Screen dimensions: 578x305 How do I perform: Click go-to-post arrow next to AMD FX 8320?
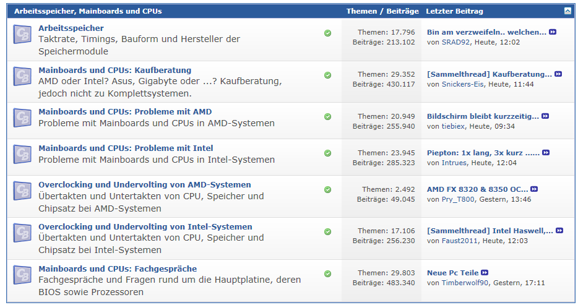click(534, 189)
